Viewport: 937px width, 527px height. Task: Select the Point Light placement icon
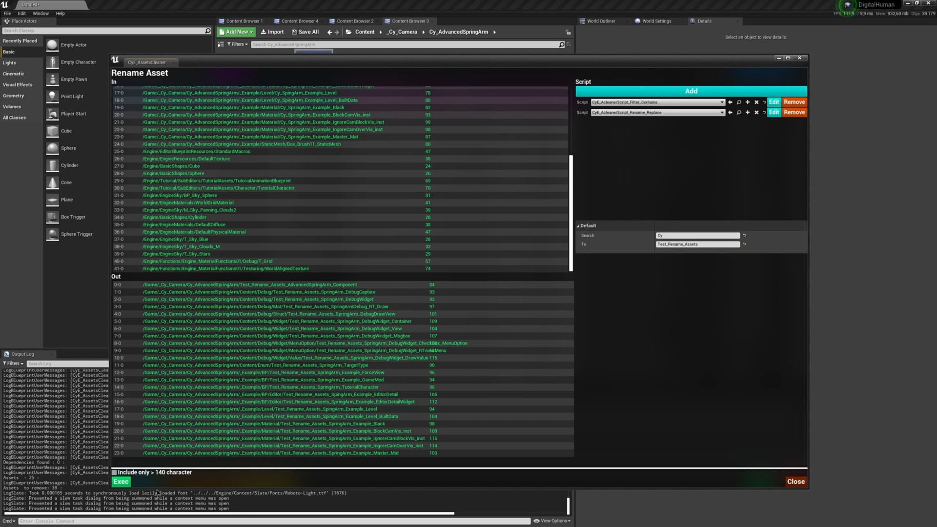pyautogui.click(x=52, y=96)
